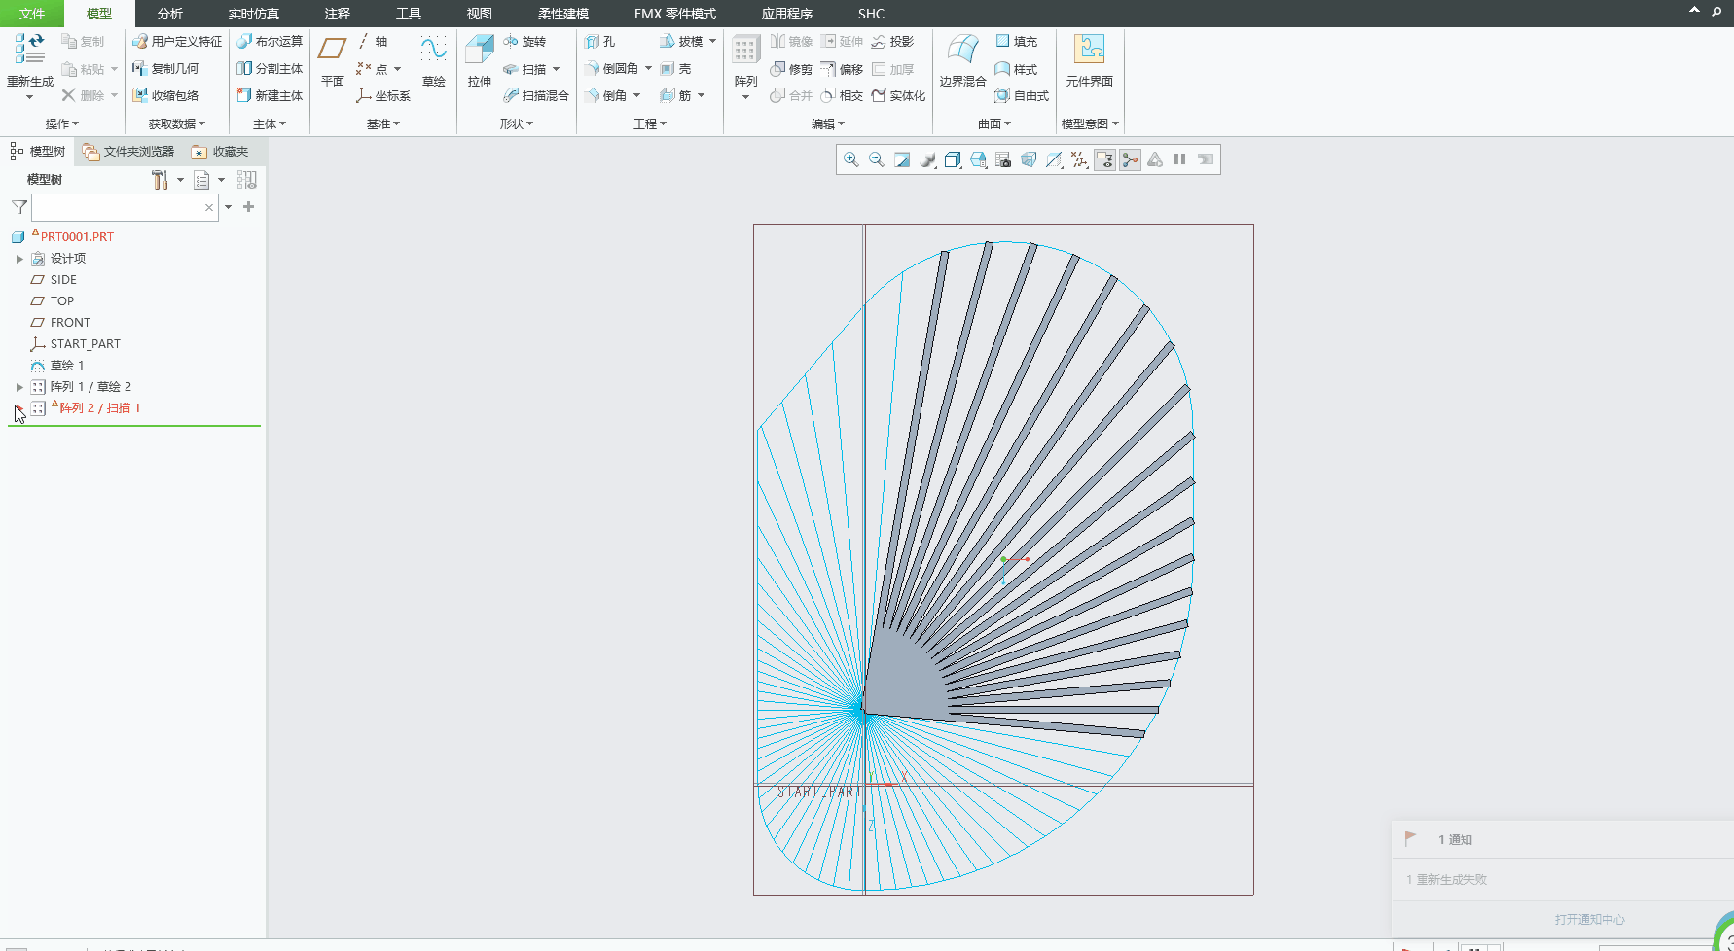Open the 文件夹浏览器 panel tab
1734x951 pixels.
[x=128, y=152]
